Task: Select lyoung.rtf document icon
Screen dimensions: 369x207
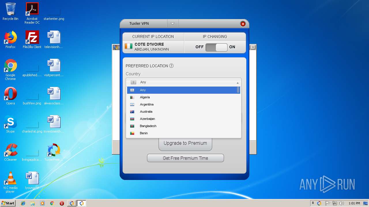Action: (x=32, y=181)
